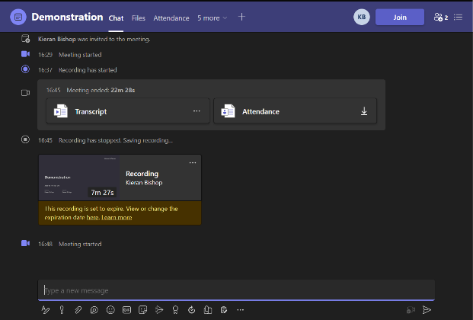Click 'Meeting ended: 22m 28s' text
The height and width of the screenshot is (320, 473).
101,90
